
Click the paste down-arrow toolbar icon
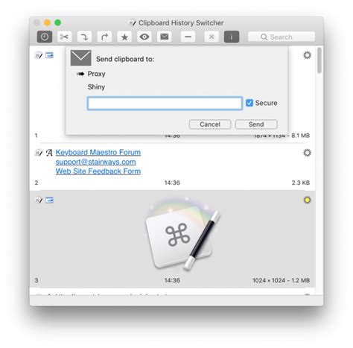(84, 37)
